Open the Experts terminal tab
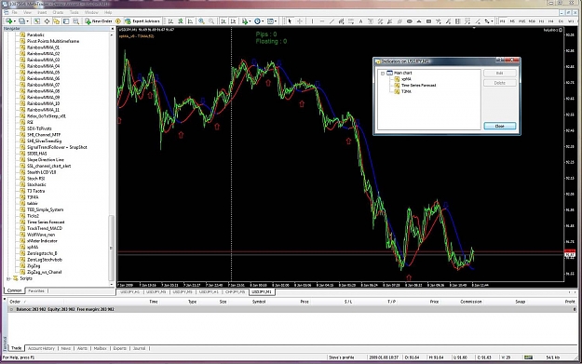This screenshot has height=364, width=582. [x=119, y=348]
